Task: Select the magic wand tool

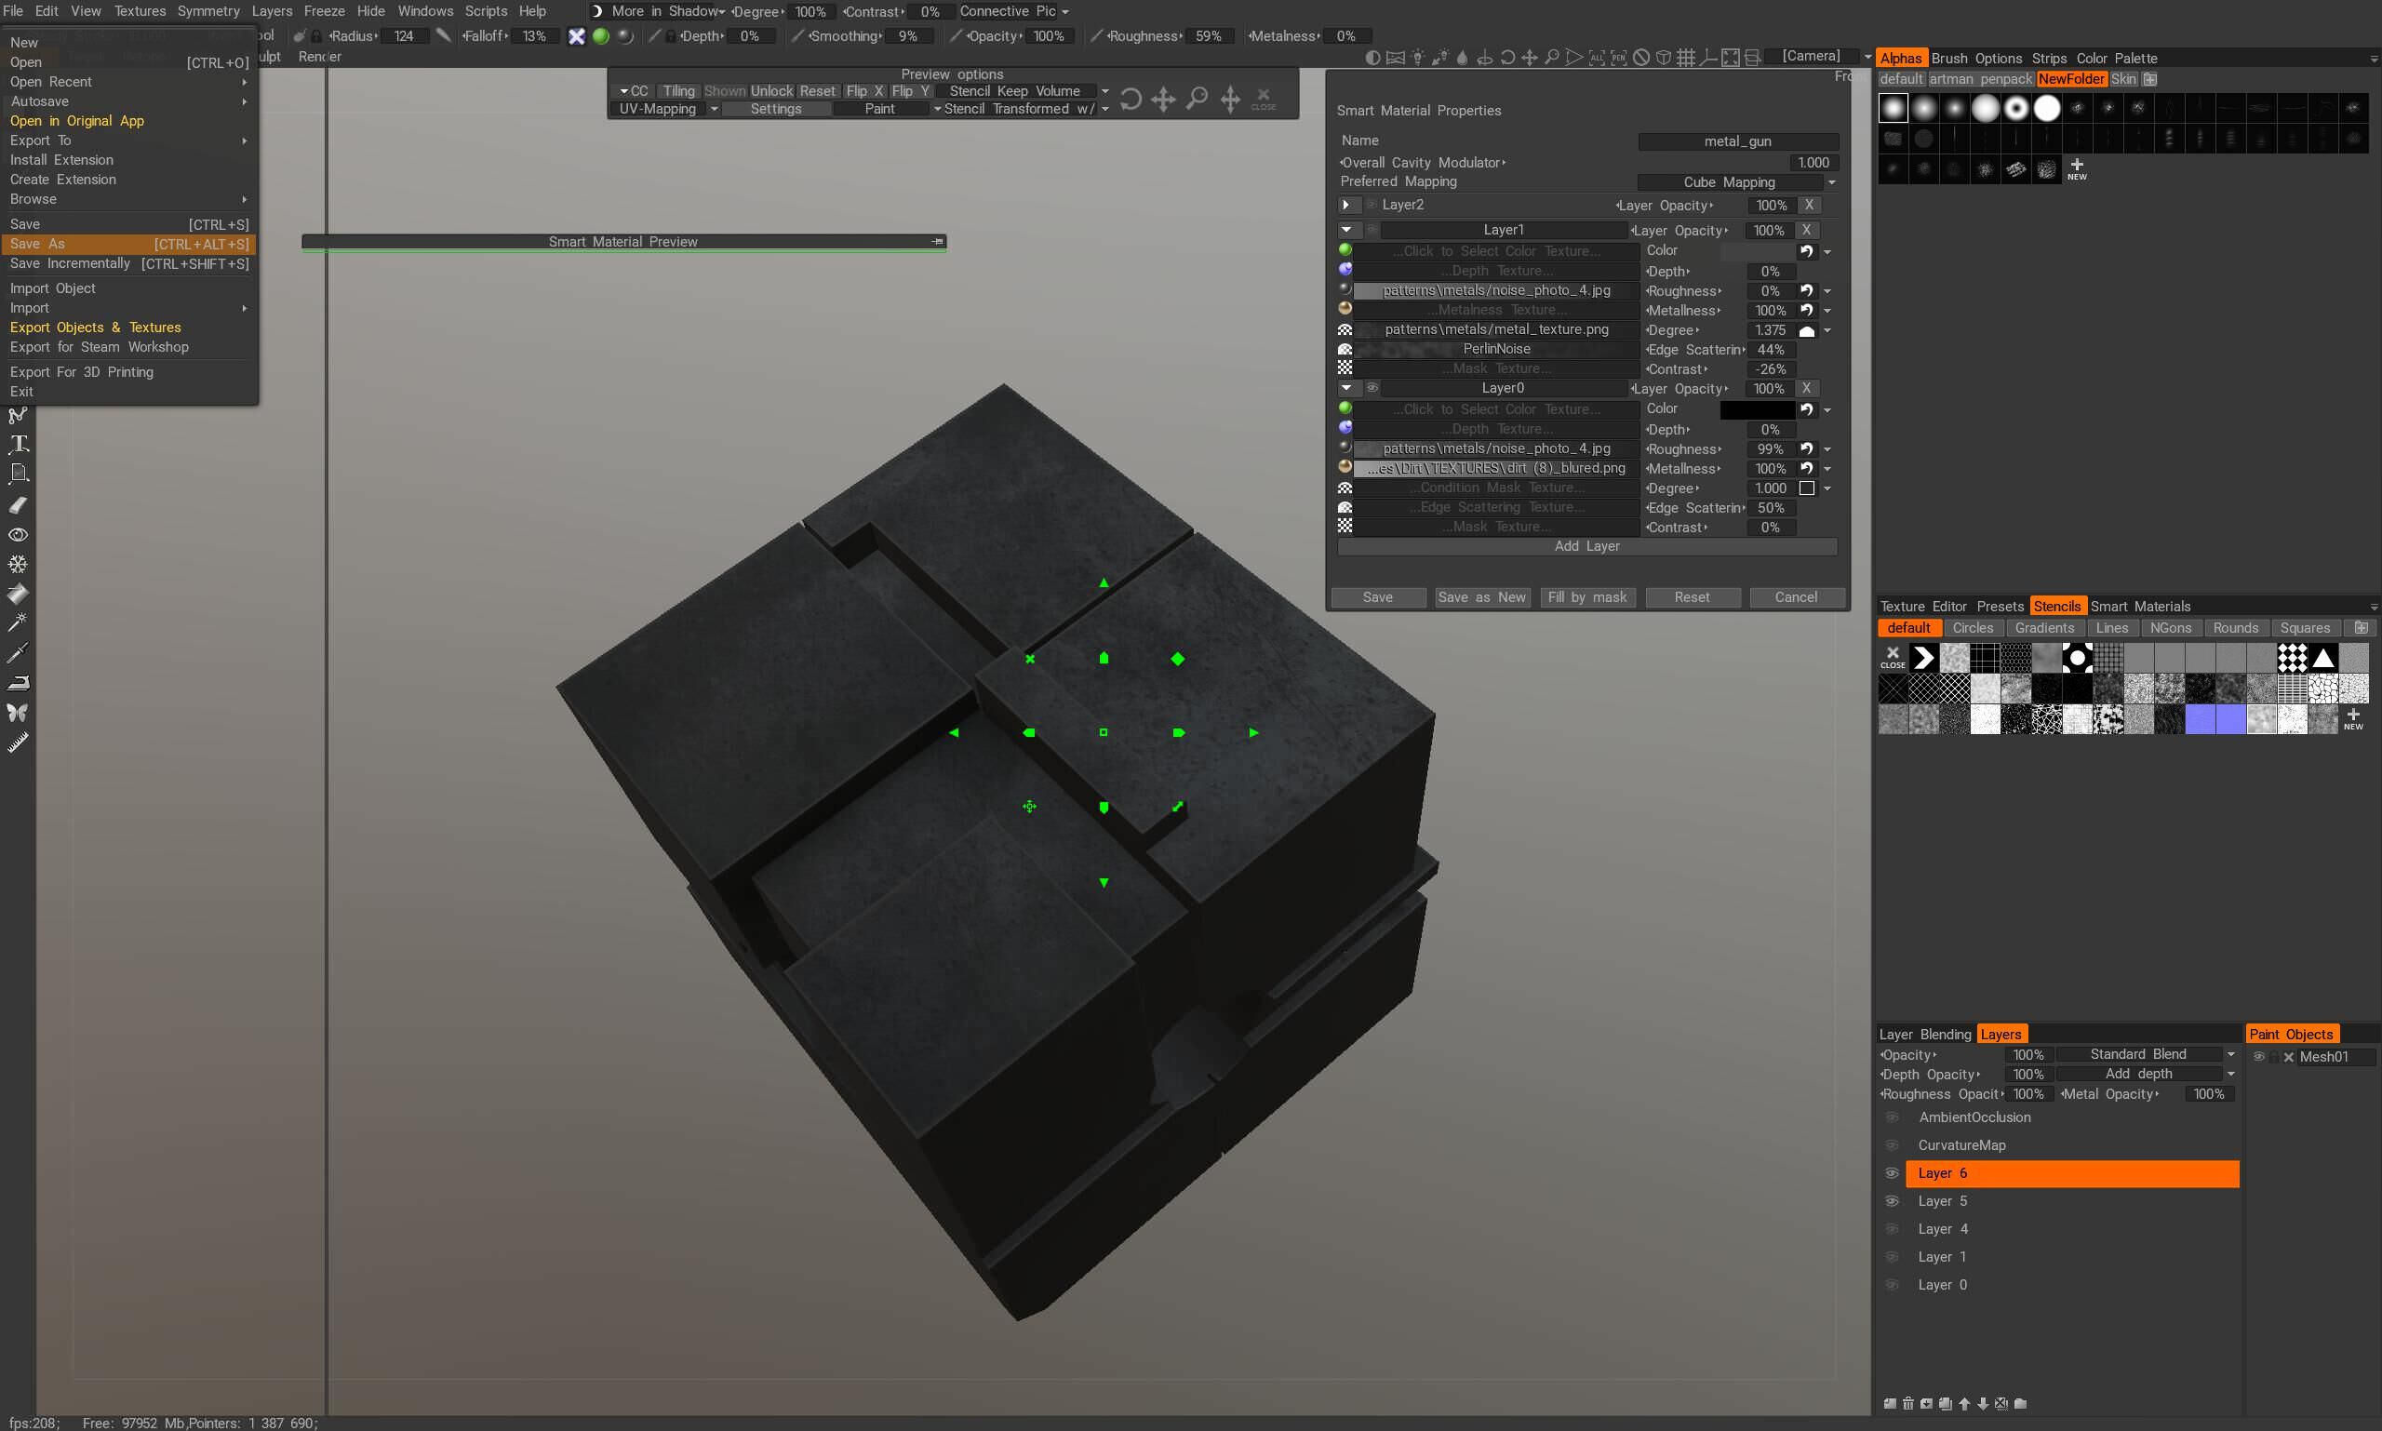Action: coord(19,622)
